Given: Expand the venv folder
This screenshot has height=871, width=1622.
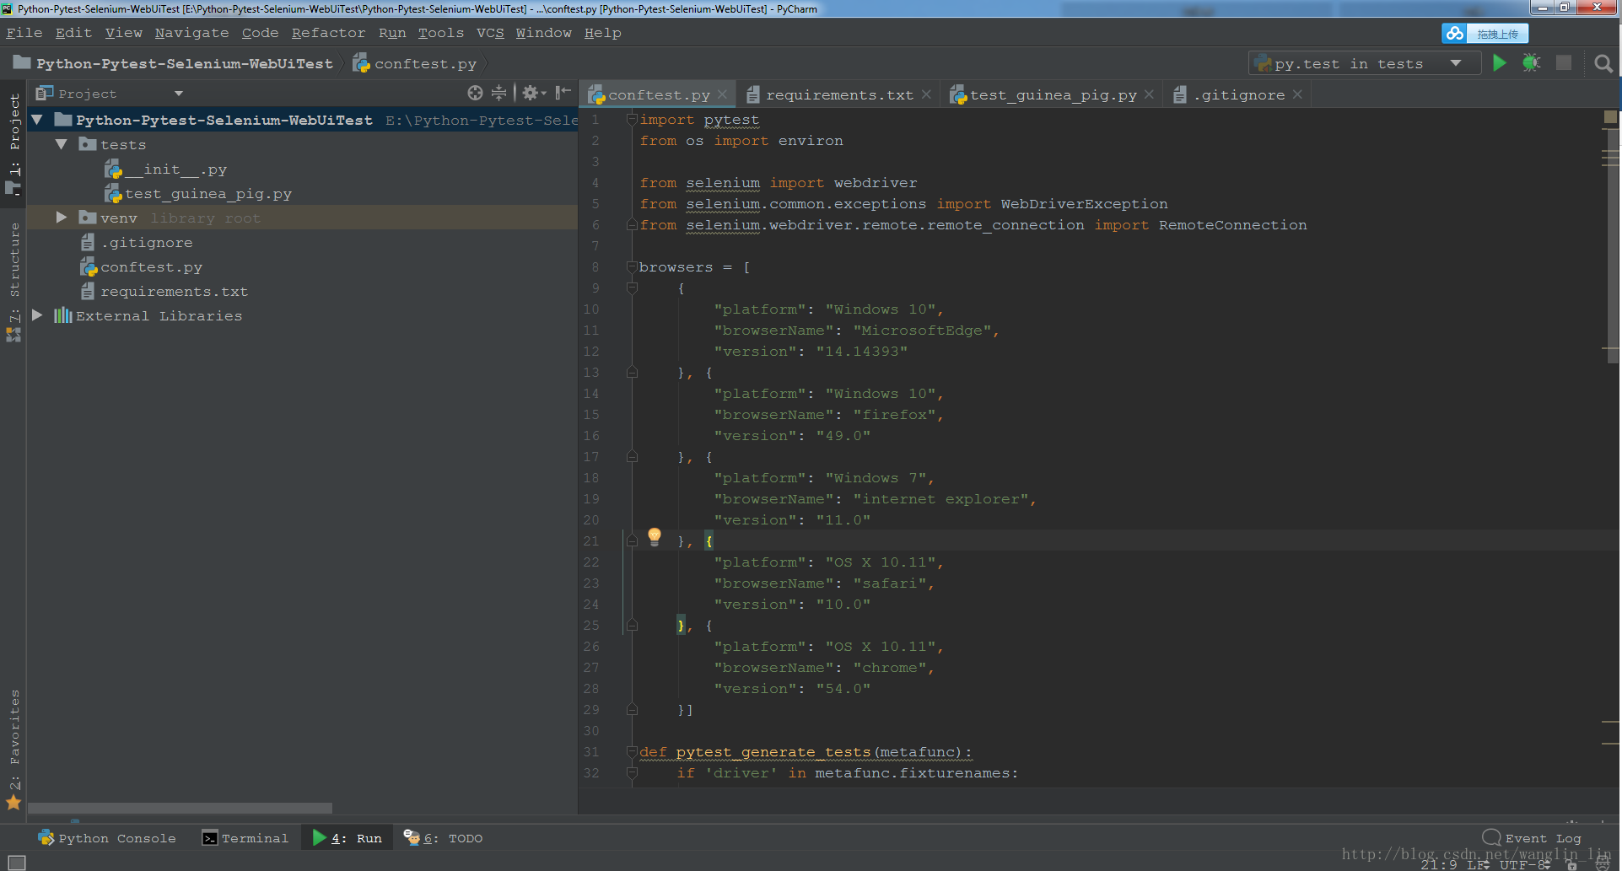Looking at the screenshot, I should click(61, 218).
